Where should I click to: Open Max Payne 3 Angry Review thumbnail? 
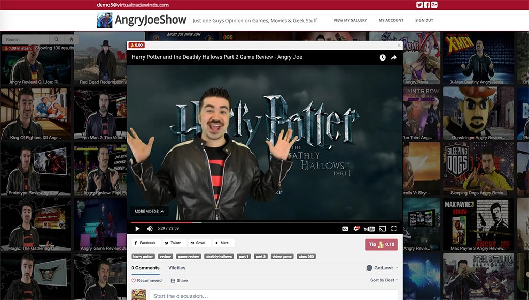click(x=478, y=224)
